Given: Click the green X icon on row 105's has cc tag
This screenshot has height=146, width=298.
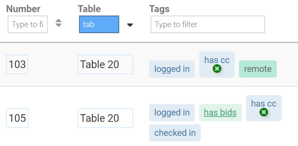Looking at the screenshot, I should coord(264,112).
